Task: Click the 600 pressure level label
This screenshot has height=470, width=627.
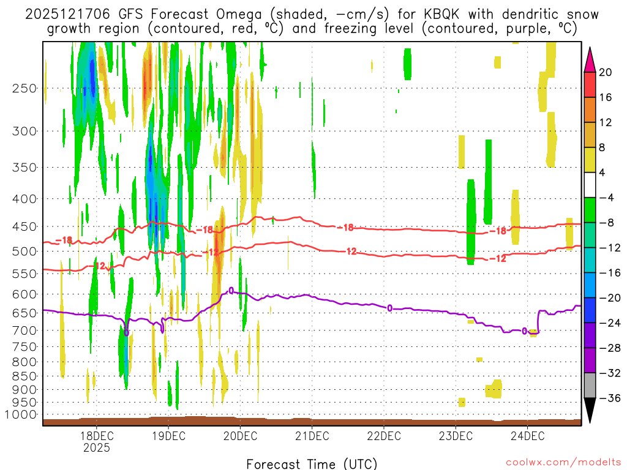Action: tap(24, 294)
